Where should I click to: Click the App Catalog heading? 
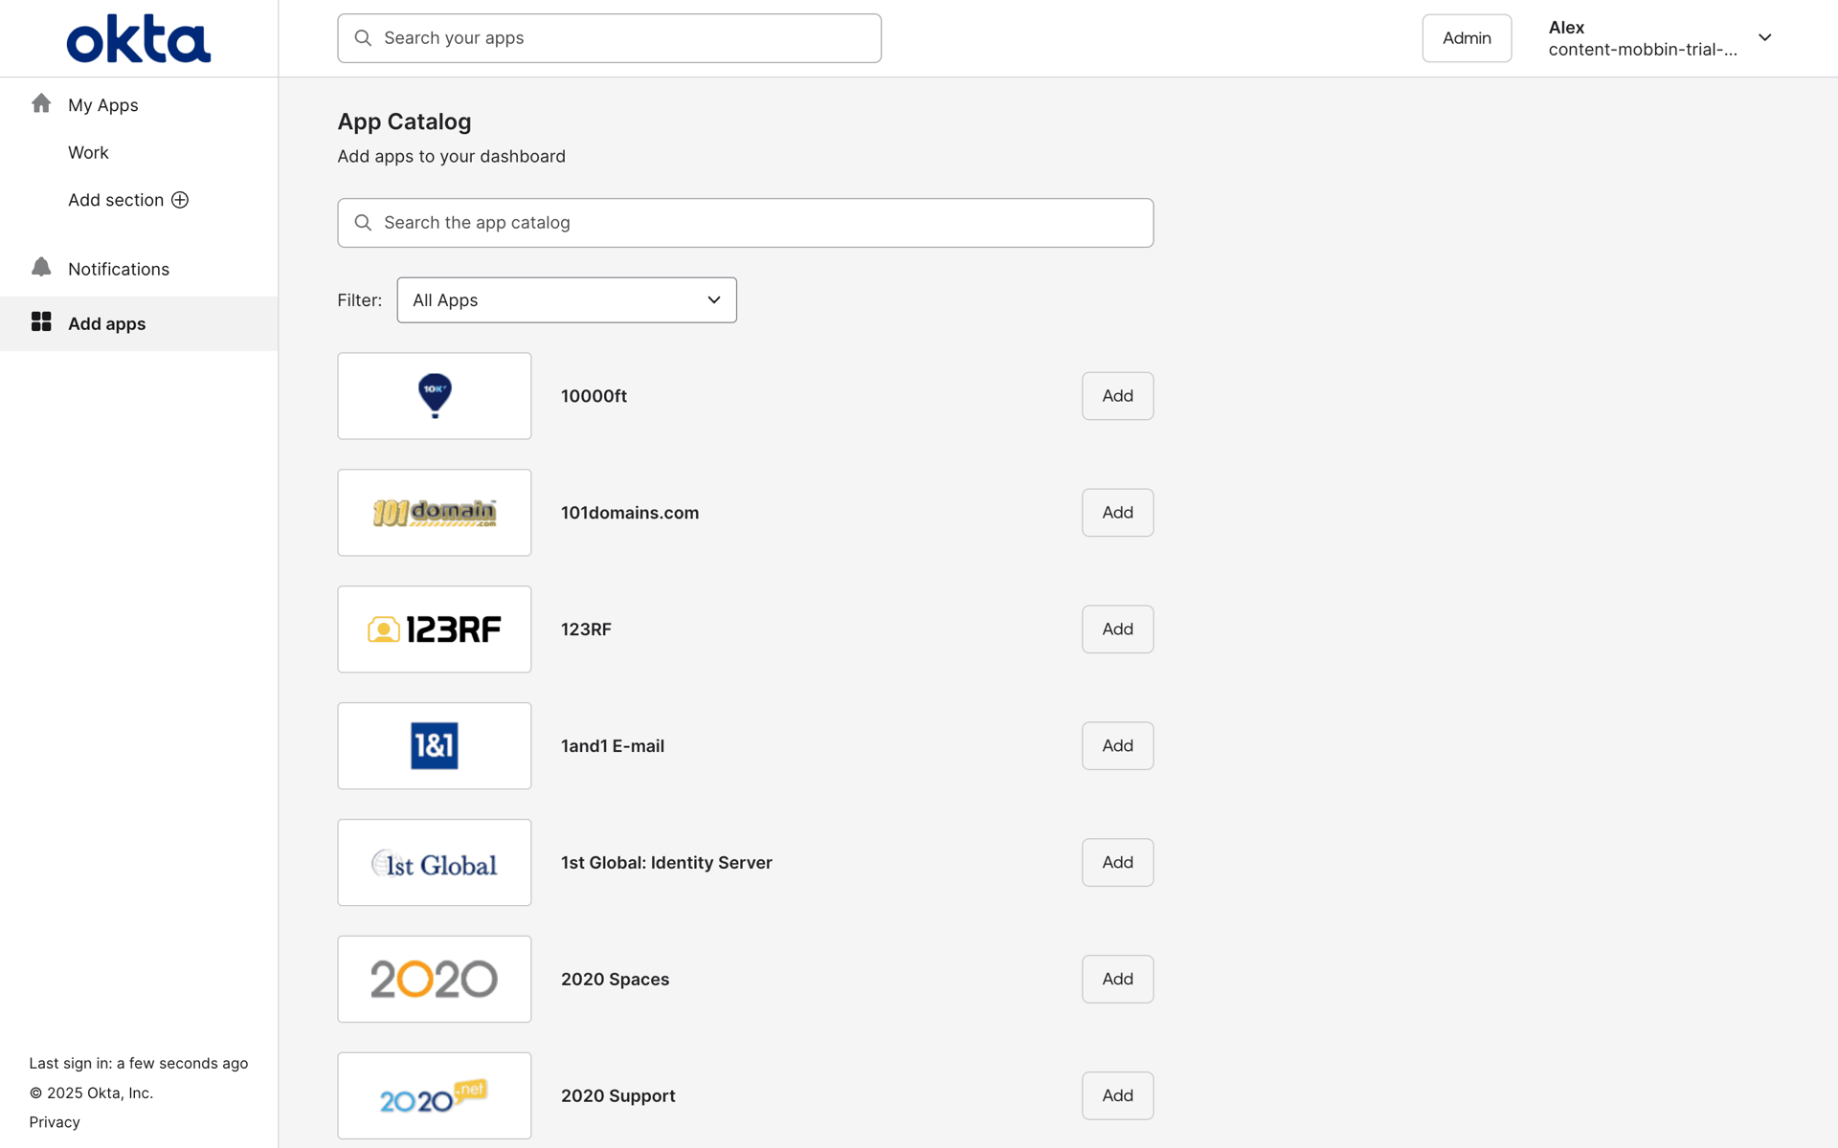tap(404, 121)
